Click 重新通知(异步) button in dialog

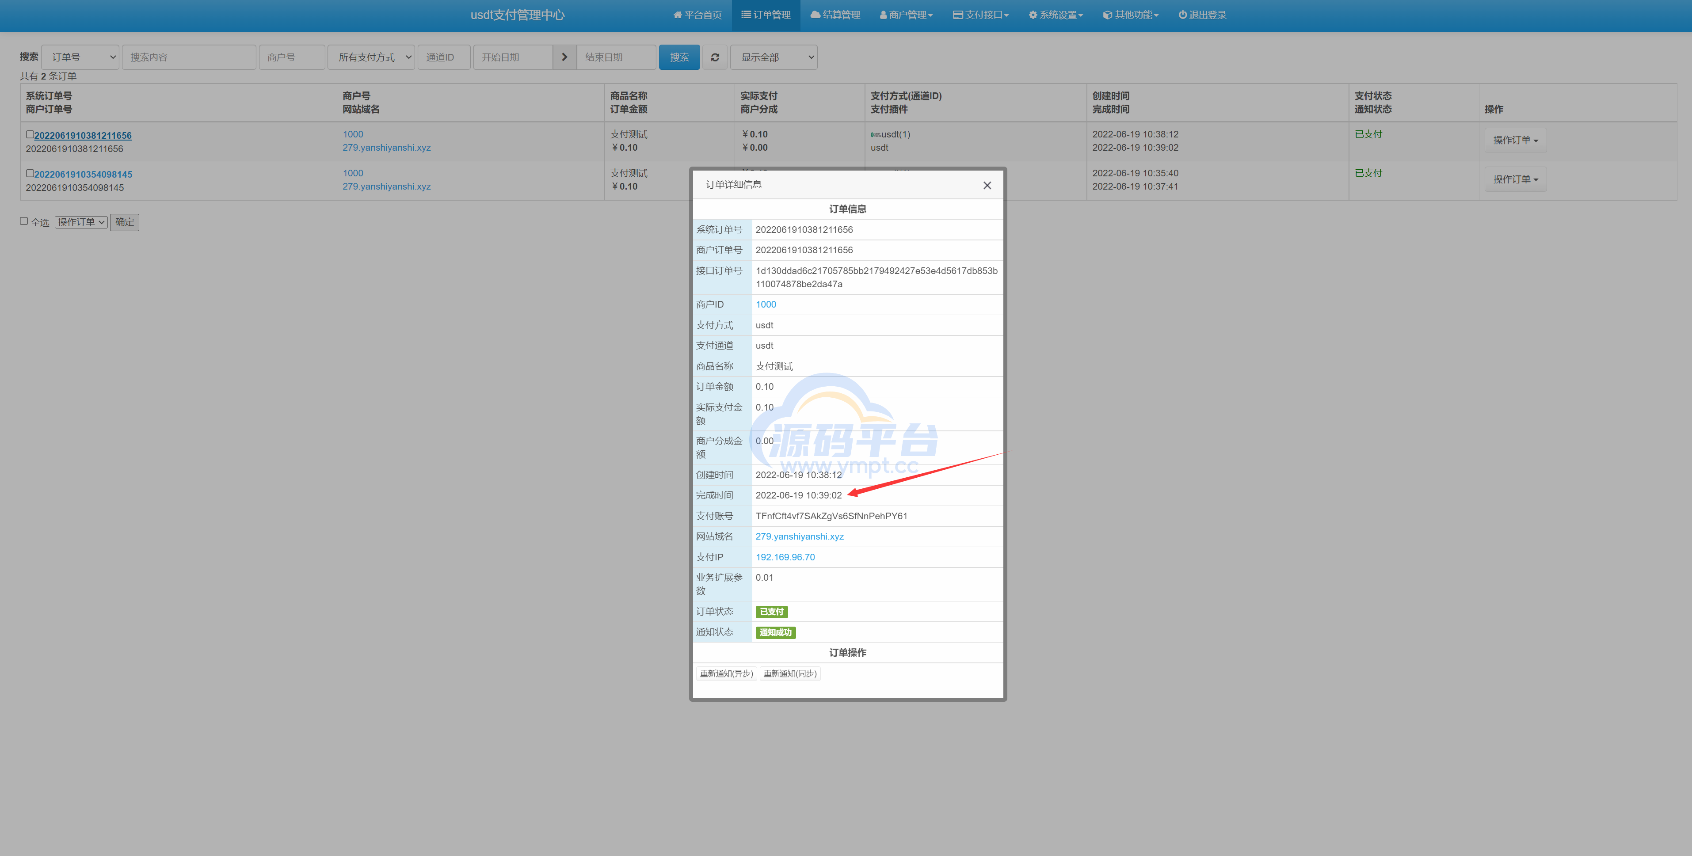[x=726, y=673]
